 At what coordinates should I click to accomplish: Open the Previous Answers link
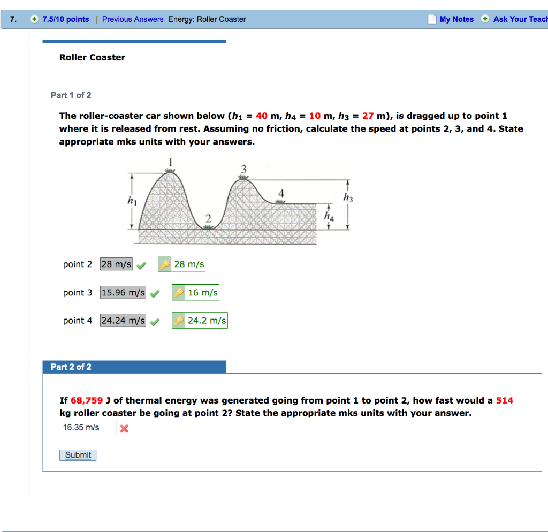point(133,19)
